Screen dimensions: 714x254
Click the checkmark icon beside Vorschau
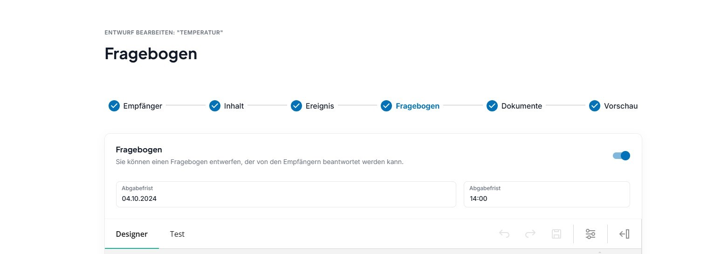pyautogui.click(x=595, y=106)
